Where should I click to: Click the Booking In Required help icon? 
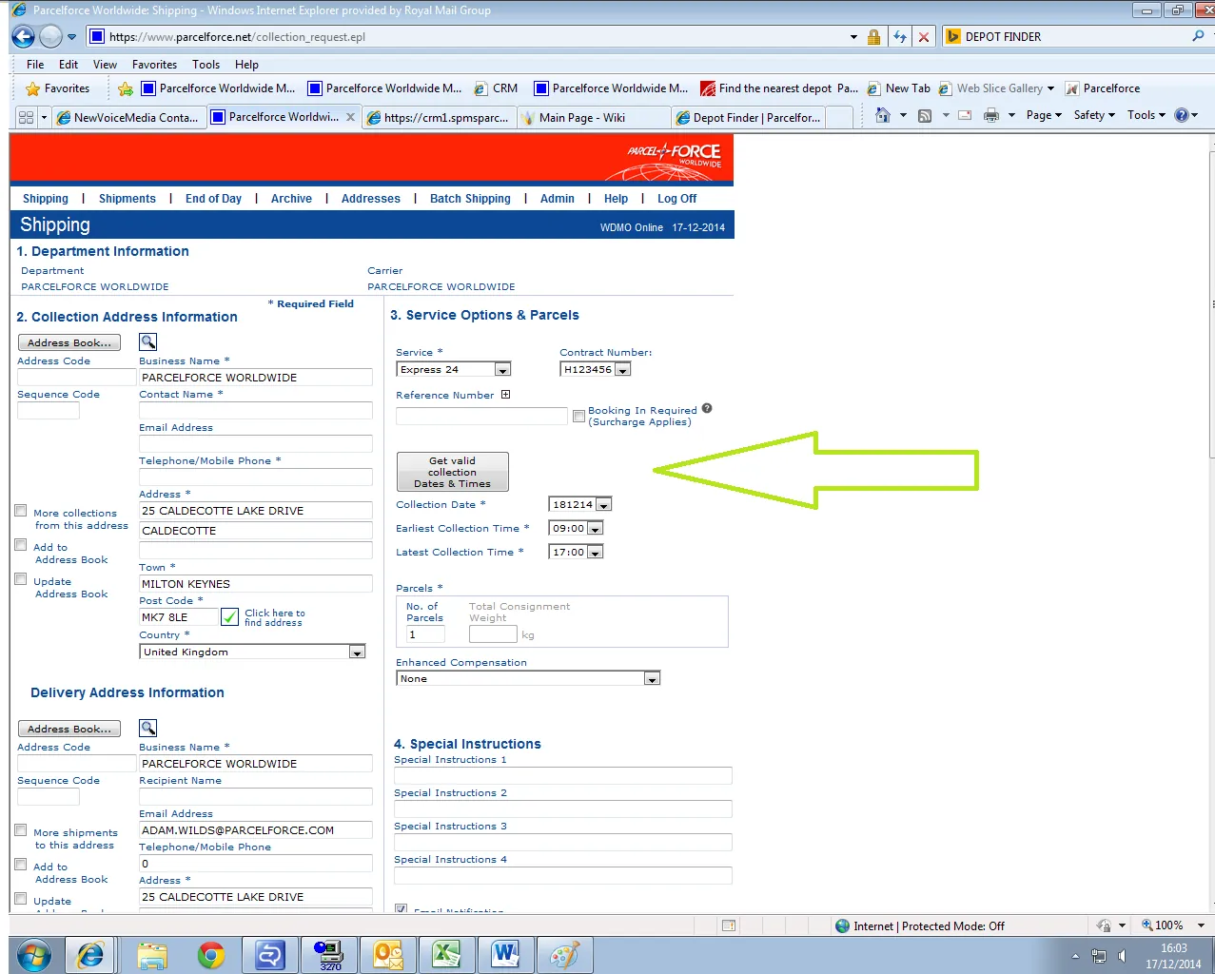(x=707, y=409)
